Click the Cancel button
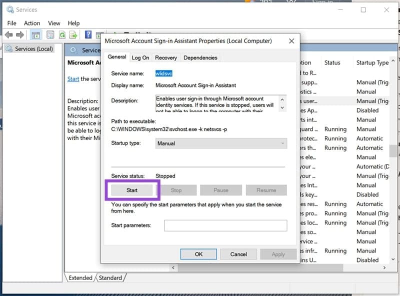Image resolution: width=400 pixels, height=296 pixels. pyautogui.click(x=238, y=254)
